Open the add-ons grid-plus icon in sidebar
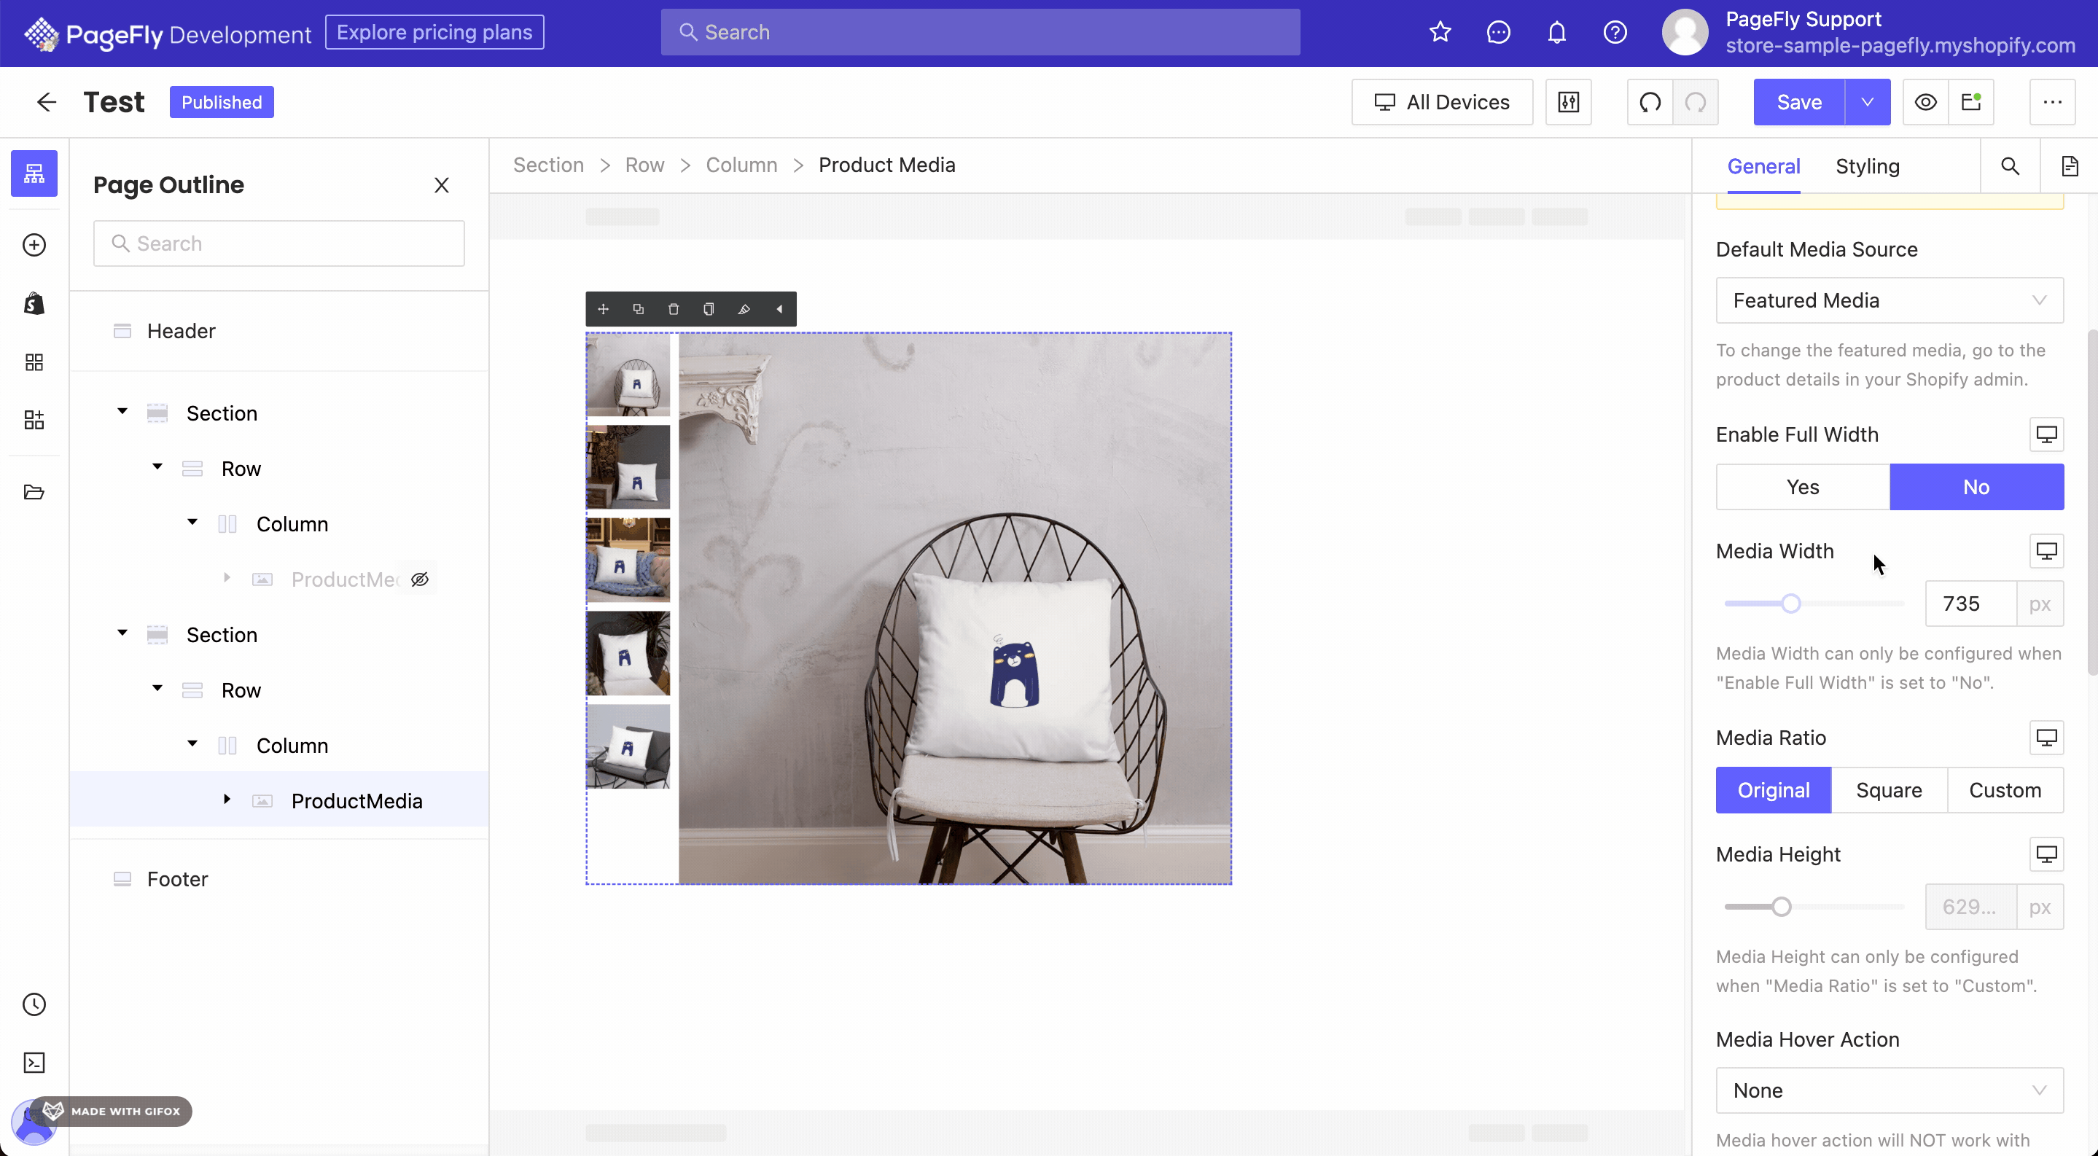2098x1156 pixels. point(34,420)
